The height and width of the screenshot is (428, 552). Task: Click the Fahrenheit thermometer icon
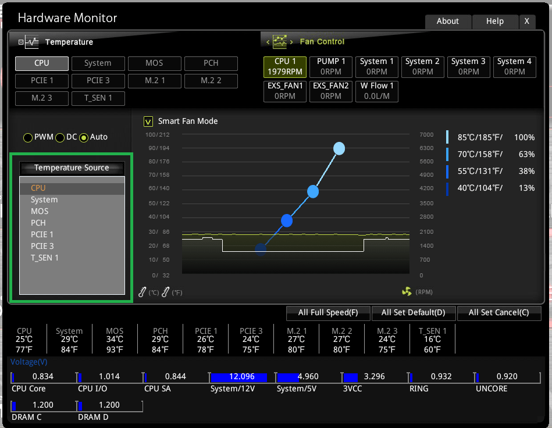(x=165, y=292)
